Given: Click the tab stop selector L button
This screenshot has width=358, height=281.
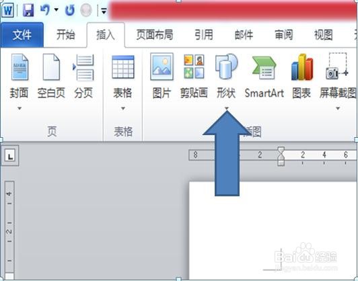Looking at the screenshot, I should tap(10, 156).
